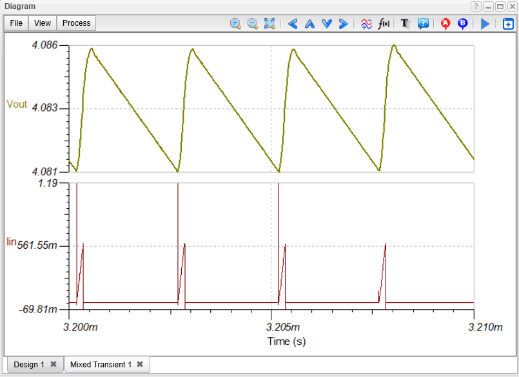This screenshot has width=519, height=377.
Task: Fit the diagram to the window
Action: click(x=269, y=23)
